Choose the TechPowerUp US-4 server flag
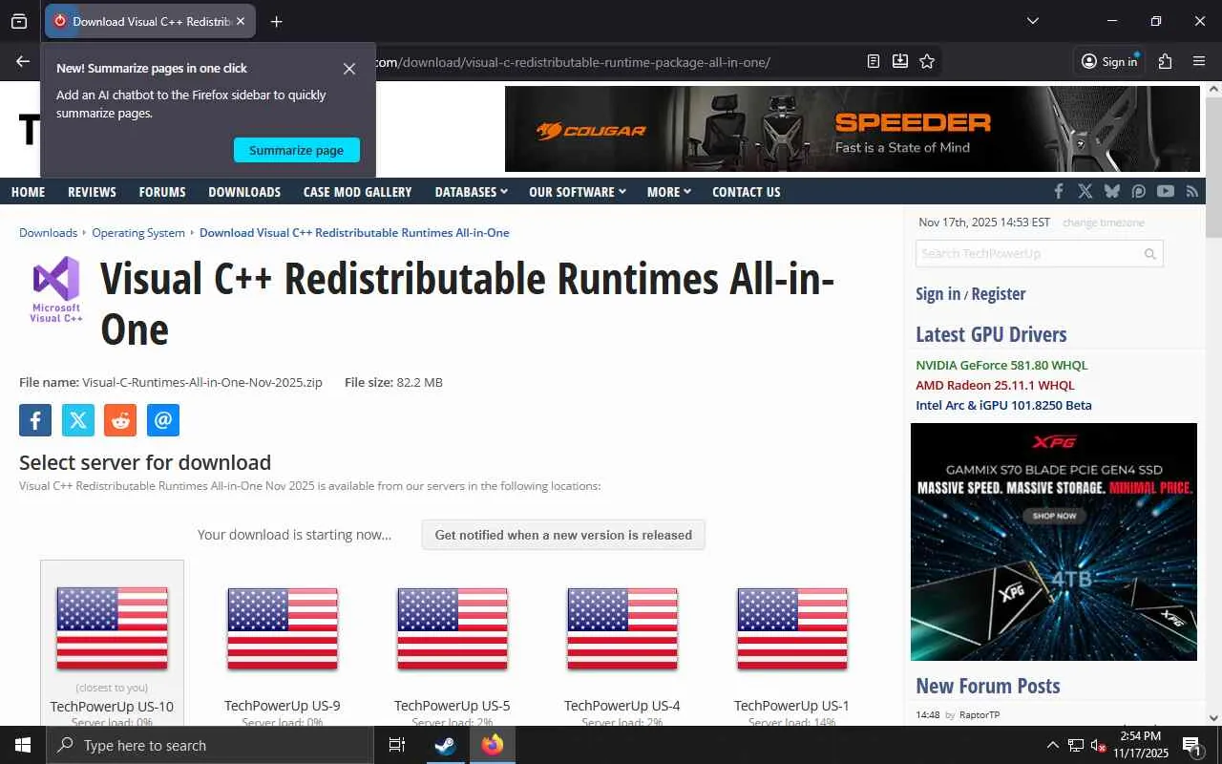The image size is (1222, 764). [622, 628]
